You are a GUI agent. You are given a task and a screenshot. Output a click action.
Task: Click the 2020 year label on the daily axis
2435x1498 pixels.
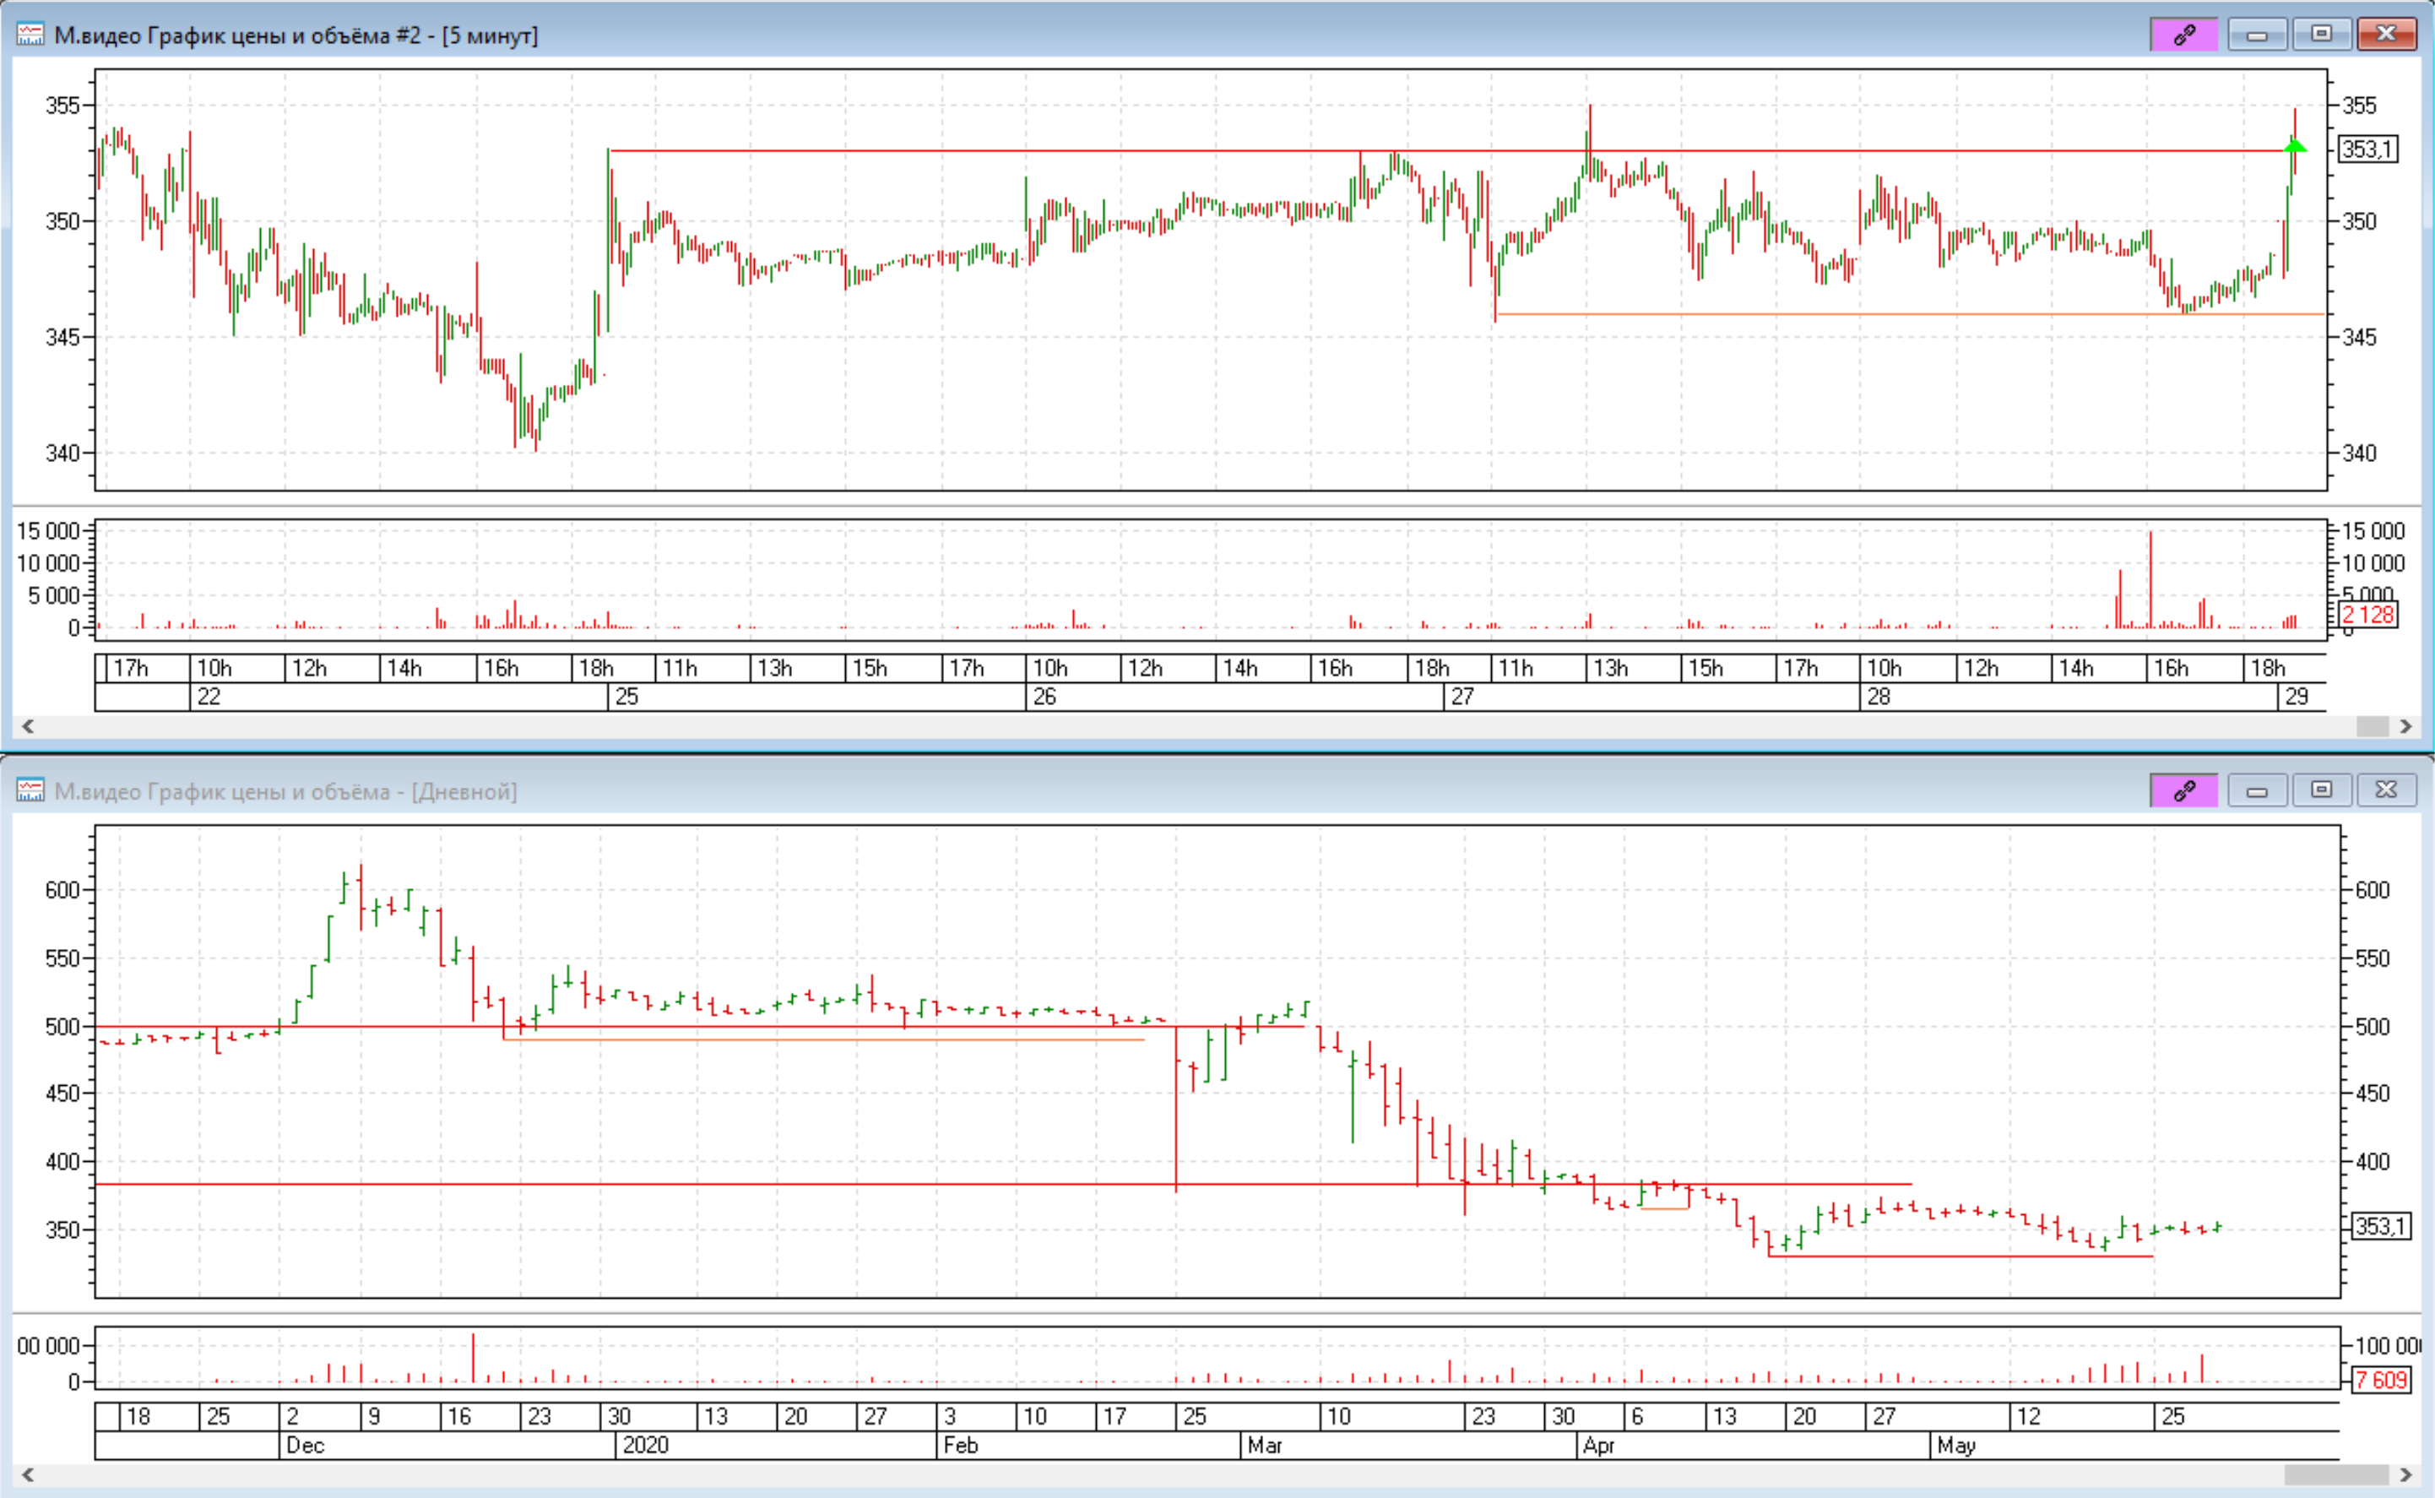[645, 1446]
